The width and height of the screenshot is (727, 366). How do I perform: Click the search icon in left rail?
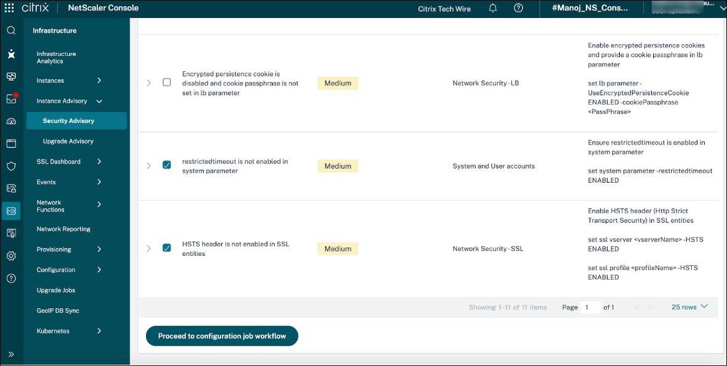pos(11,30)
